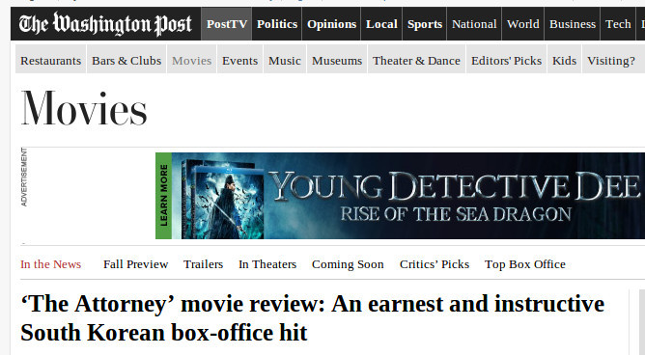Click The Washington Post logo

[x=105, y=24]
